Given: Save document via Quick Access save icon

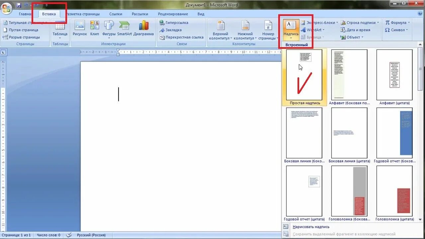Looking at the screenshot, I should pos(19,5).
